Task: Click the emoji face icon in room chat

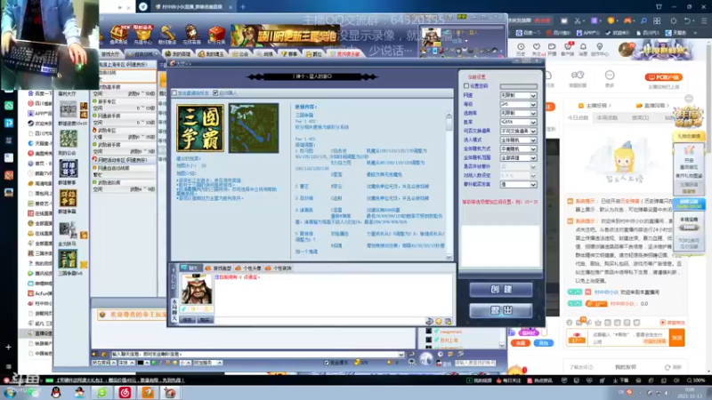Action: [439, 321]
